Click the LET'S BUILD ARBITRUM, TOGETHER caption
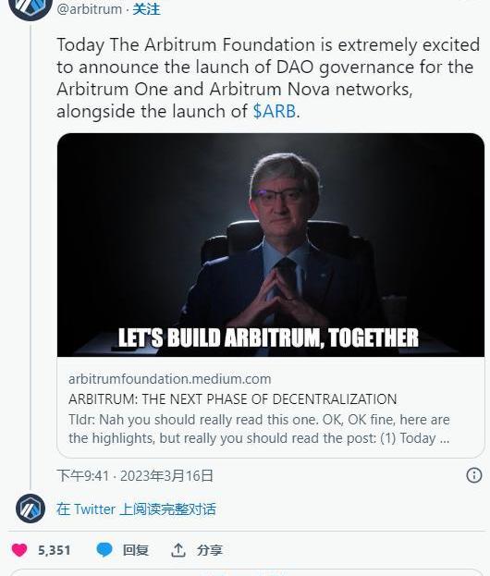Image resolution: width=490 pixels, height=576 pixels. (x=268, y=337)
